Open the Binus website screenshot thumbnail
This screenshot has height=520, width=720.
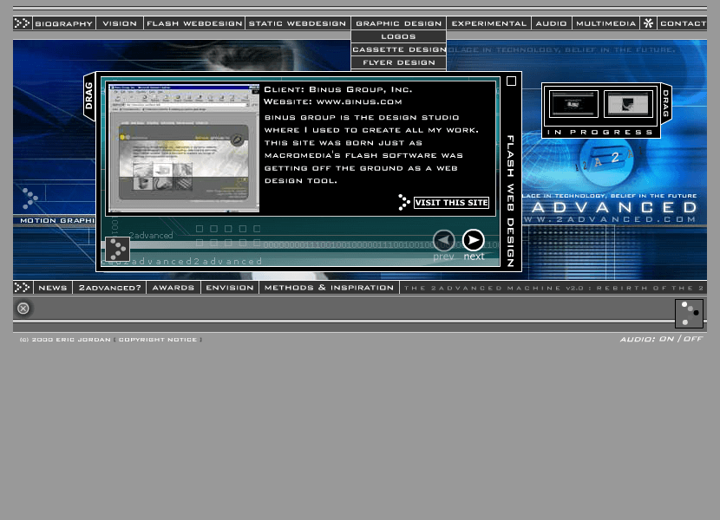184,148
